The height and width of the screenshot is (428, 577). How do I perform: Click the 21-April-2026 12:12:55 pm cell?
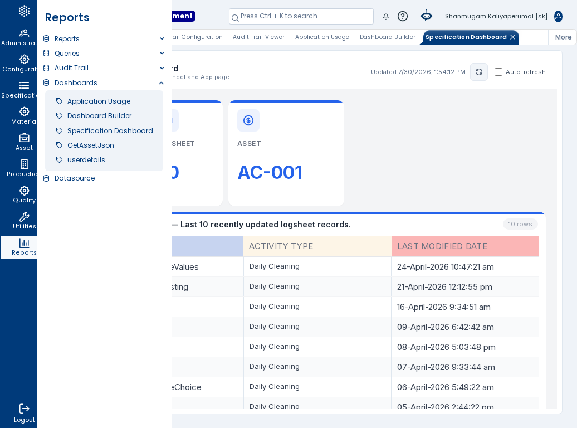465,287
